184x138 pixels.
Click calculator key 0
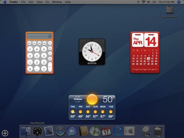click(x=30, y=69)
